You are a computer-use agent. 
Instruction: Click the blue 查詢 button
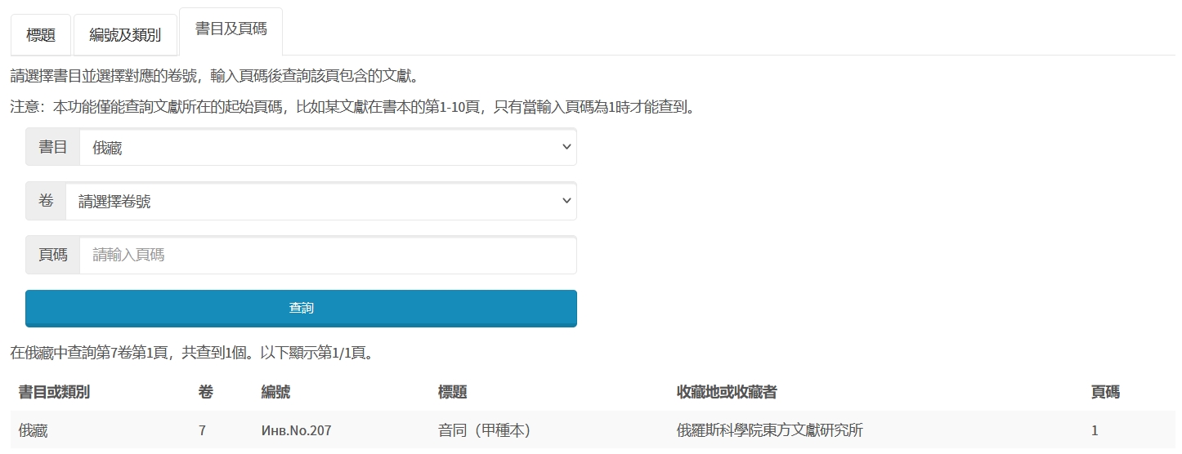(x=301, y=308)
